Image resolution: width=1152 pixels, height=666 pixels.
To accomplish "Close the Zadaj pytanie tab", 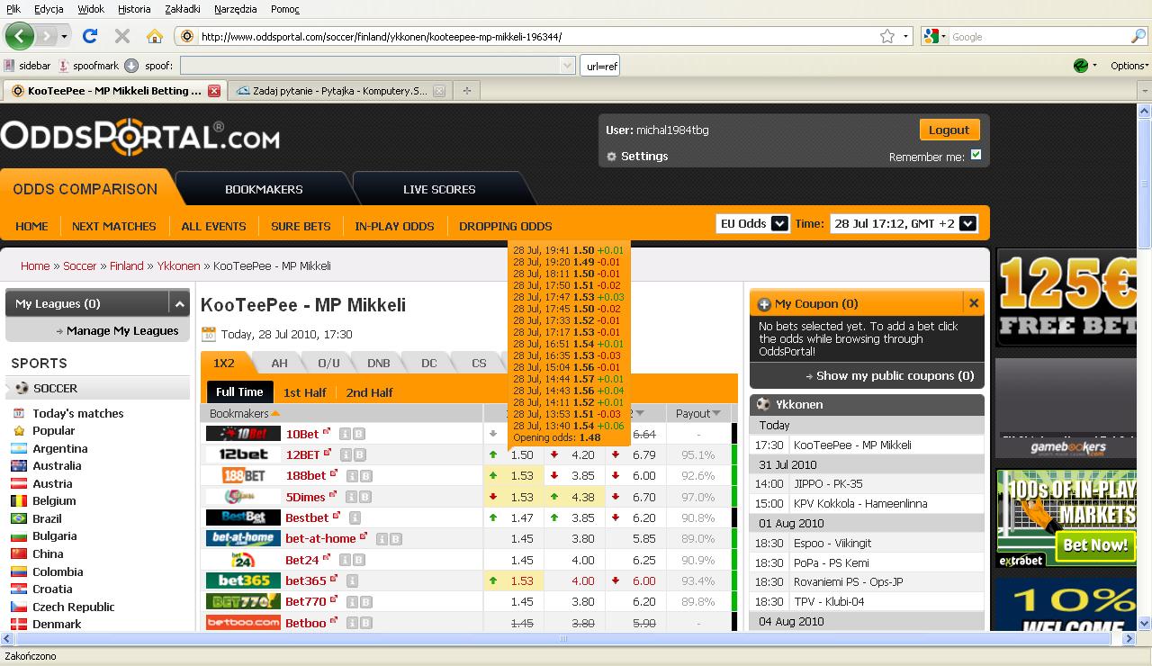I will (x=439, y=90).
